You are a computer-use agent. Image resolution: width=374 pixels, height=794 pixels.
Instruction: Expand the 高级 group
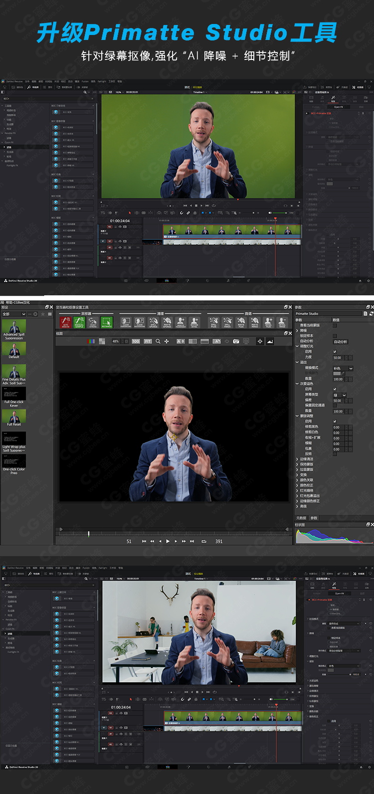tap(298, 506)
